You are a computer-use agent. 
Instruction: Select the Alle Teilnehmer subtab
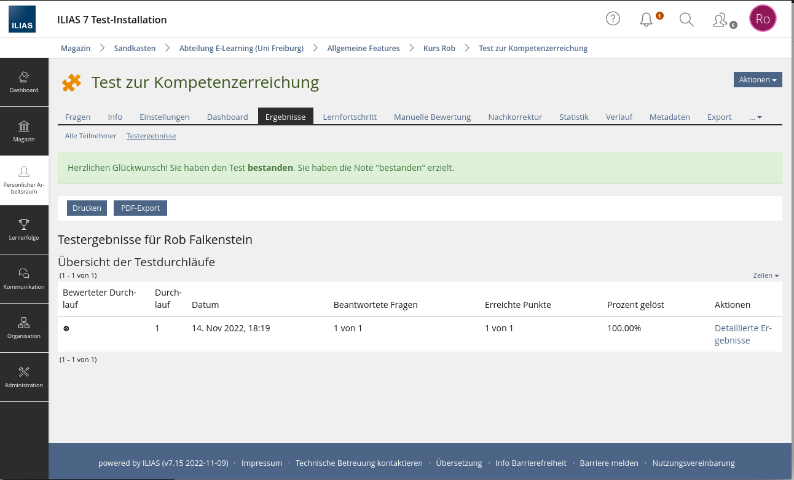click(90, 136)
